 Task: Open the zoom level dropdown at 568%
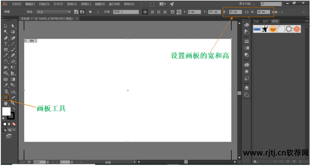click(x=48, y=162)
